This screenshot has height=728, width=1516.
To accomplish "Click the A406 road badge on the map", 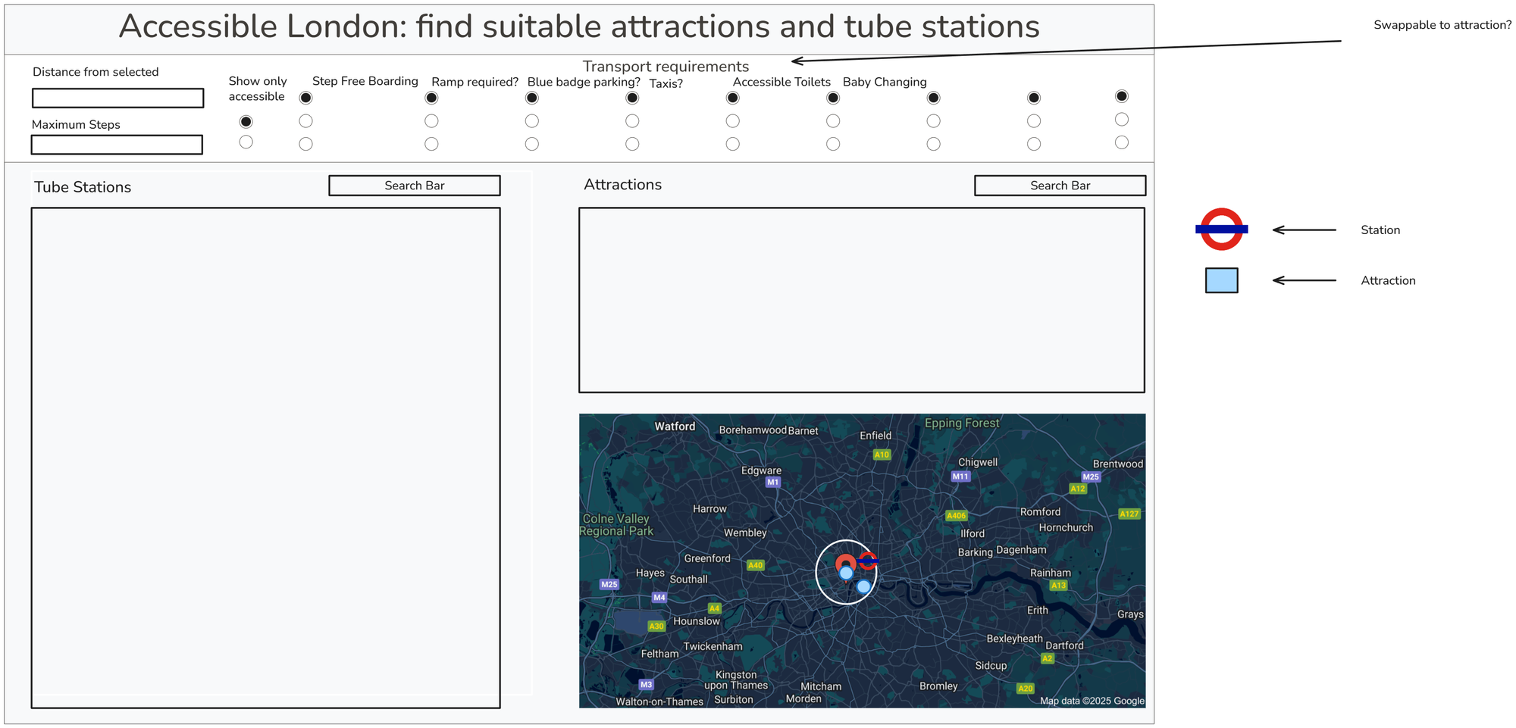I will tap(956, 516).
